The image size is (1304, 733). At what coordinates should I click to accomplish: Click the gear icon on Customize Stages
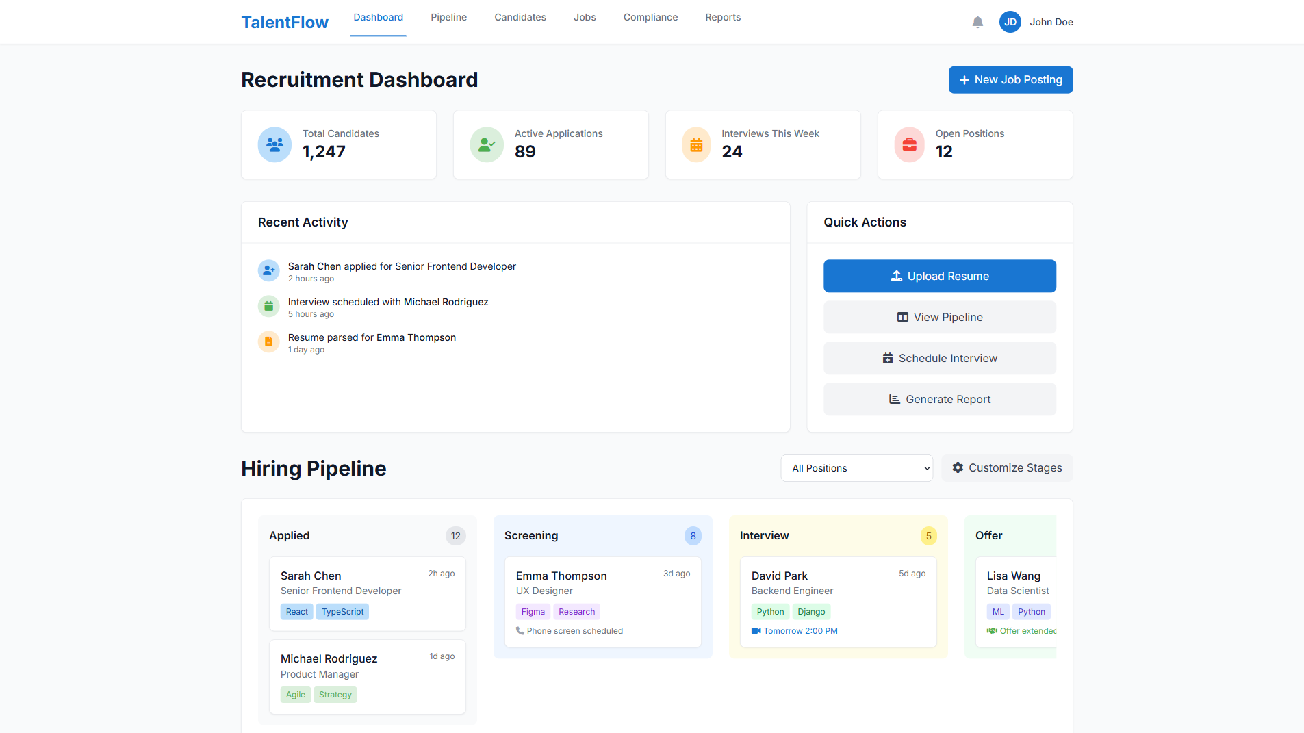tap(958, 467)
